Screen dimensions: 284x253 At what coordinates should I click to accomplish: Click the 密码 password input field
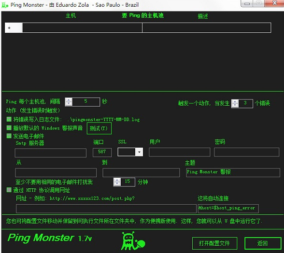click(x=246, y=152)
